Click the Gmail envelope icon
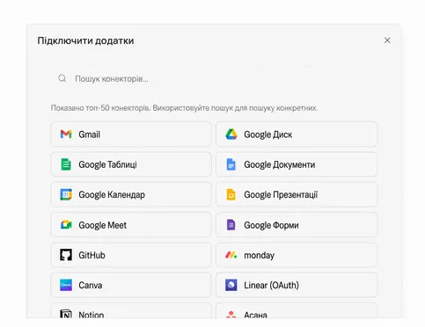The width and height of the screenshot is (425, 327). [66, 134]
